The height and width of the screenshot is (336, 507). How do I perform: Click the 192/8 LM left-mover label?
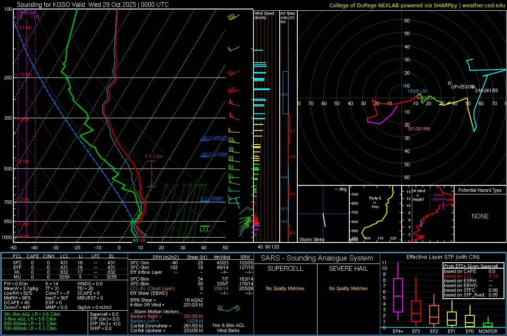point(417,91)
